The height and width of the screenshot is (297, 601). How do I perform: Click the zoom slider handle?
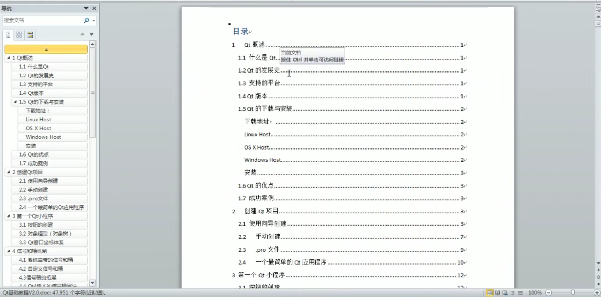click(x=573, y=293)
